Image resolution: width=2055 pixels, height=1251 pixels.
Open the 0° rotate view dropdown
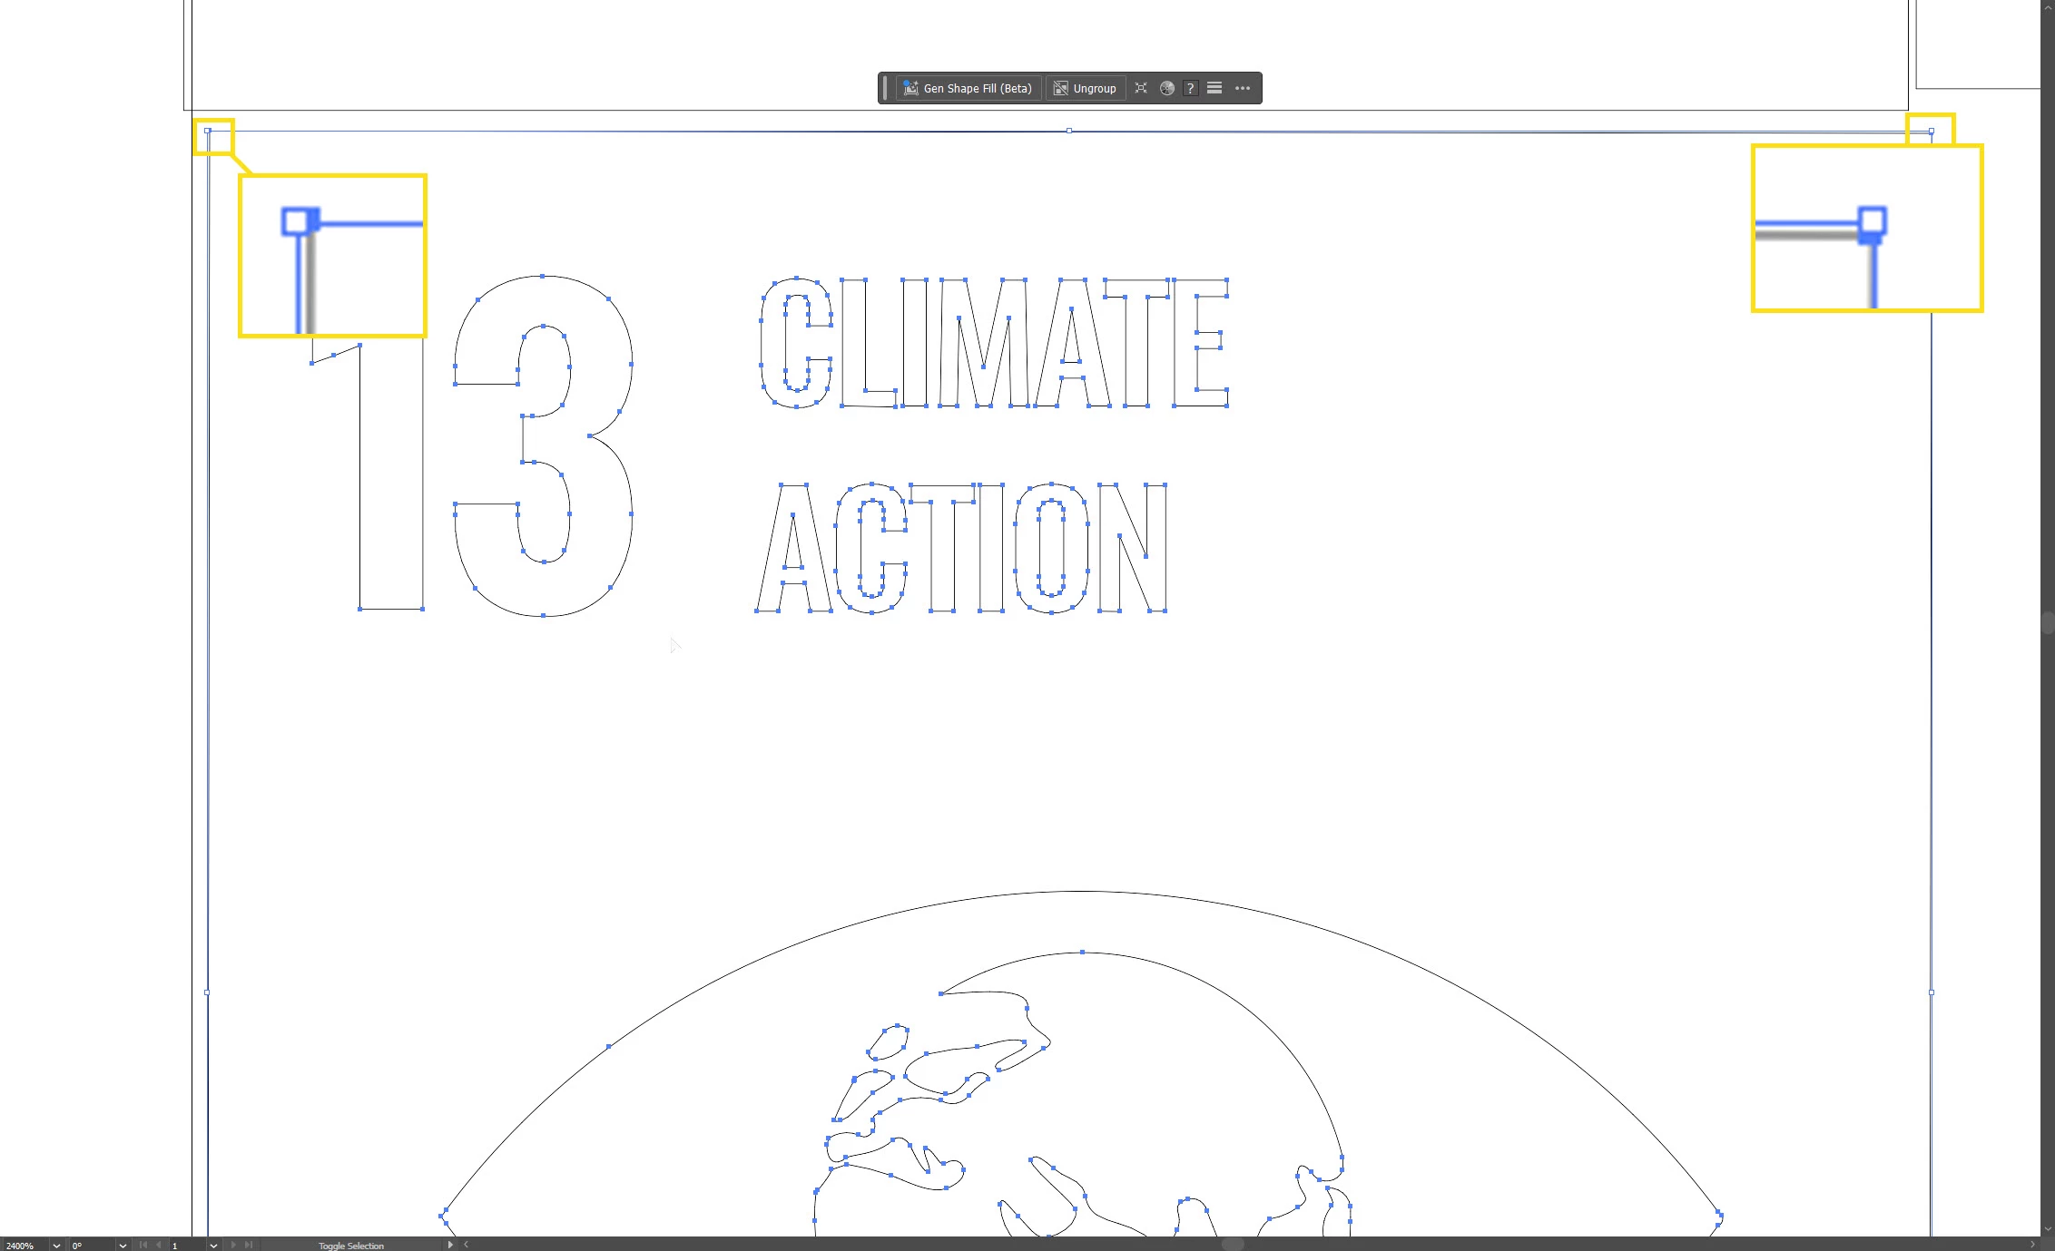coord(123,1245)
